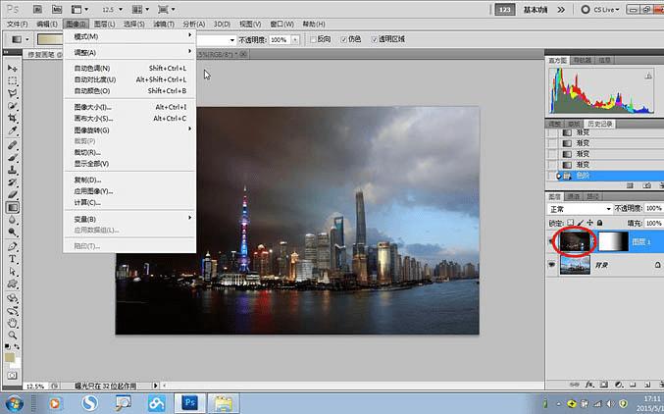Screen dimensions: 664x414
Task: Click the 基本功能 workspace button
Action: point(536,10)
